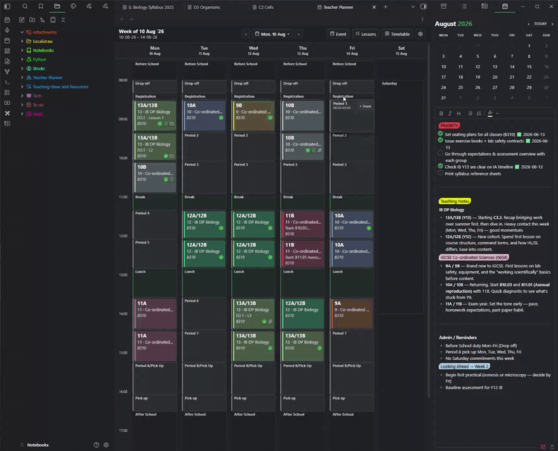This screenshot has width=558, height=451.
Task: Open the highlight color dropdown arrow
Action: point(497,114)
